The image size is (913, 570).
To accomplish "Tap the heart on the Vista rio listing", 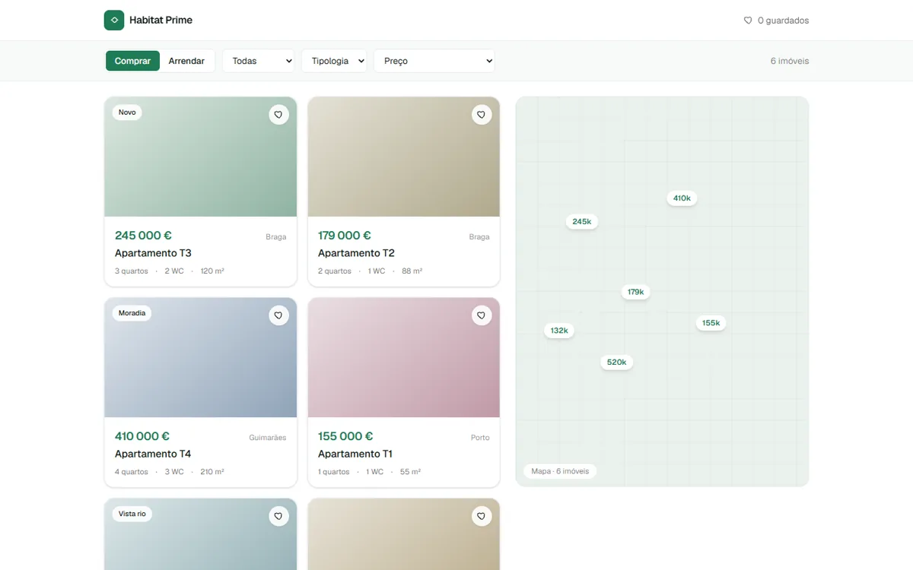I will point(278,516).
